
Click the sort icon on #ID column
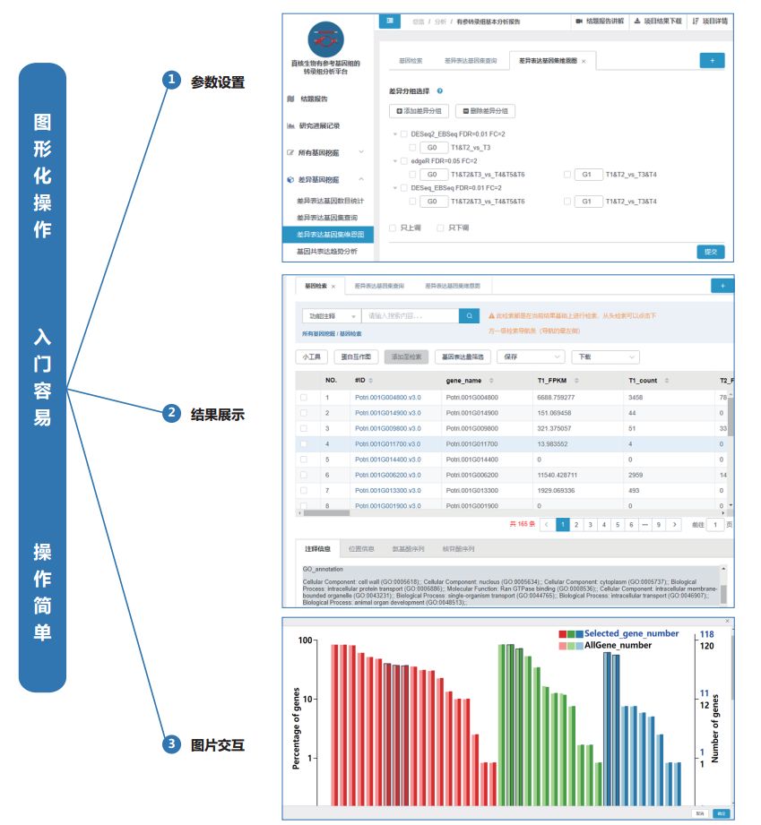(371, 381)
